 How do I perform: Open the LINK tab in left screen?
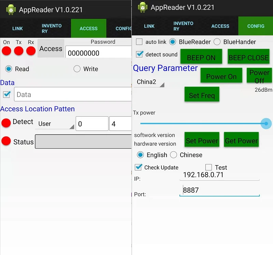coord(18,28)
